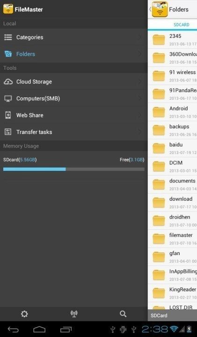Expand the Folders row chevron
Viewport: 197px width, 337px height.
[140, 54]
